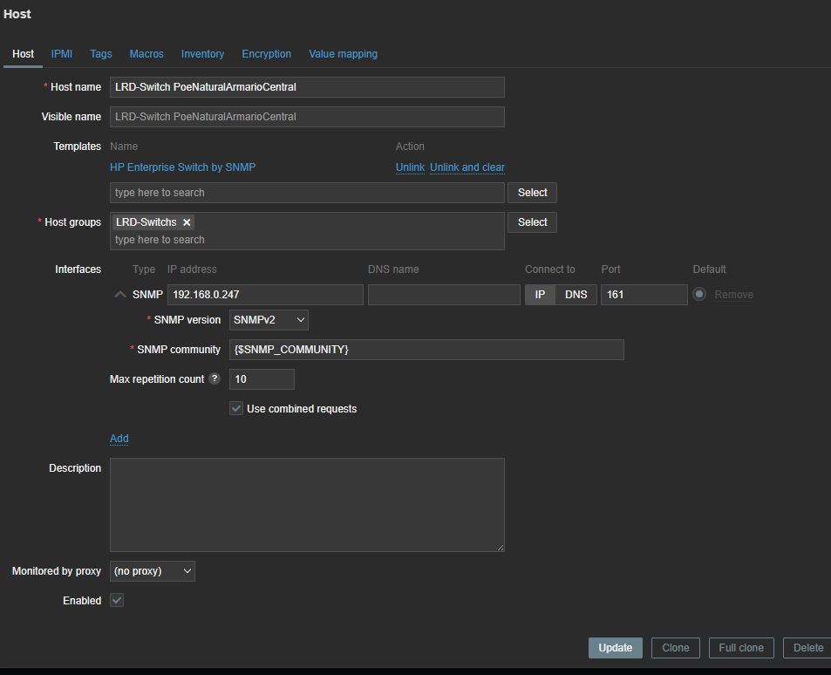The height and width of the screenshot is (675, 831).
Task: Set Connect to DNS
Action: click(x=576, y=295)
